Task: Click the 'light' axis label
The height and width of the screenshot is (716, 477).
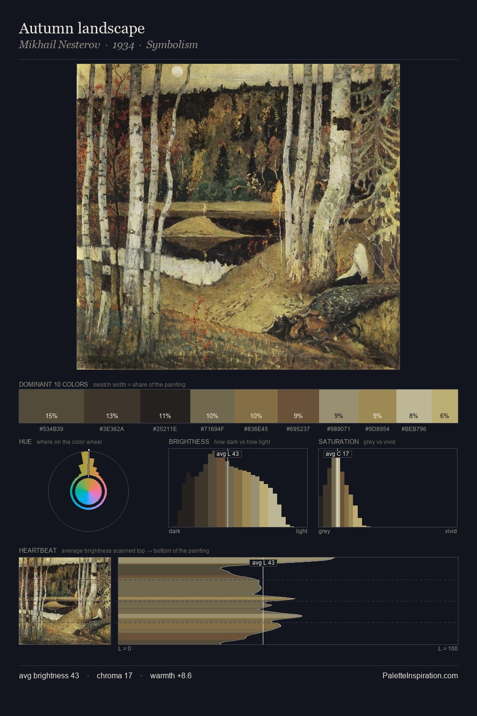Action: pyautogui.click(x=301, y=531)
